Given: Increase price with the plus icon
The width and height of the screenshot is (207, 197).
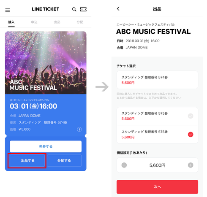Looking at the screenshot, I should [191, 165].
